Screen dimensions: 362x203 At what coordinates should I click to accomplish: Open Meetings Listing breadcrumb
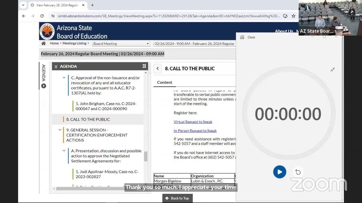(x=74, y=43)
